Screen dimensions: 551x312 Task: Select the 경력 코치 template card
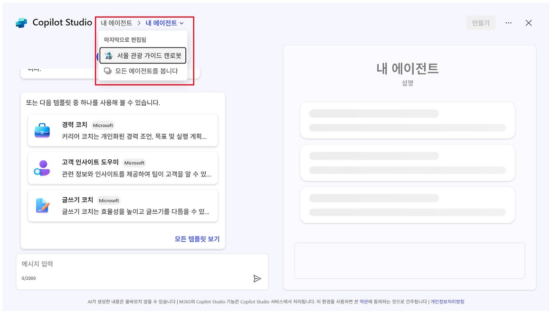[123, 130]
